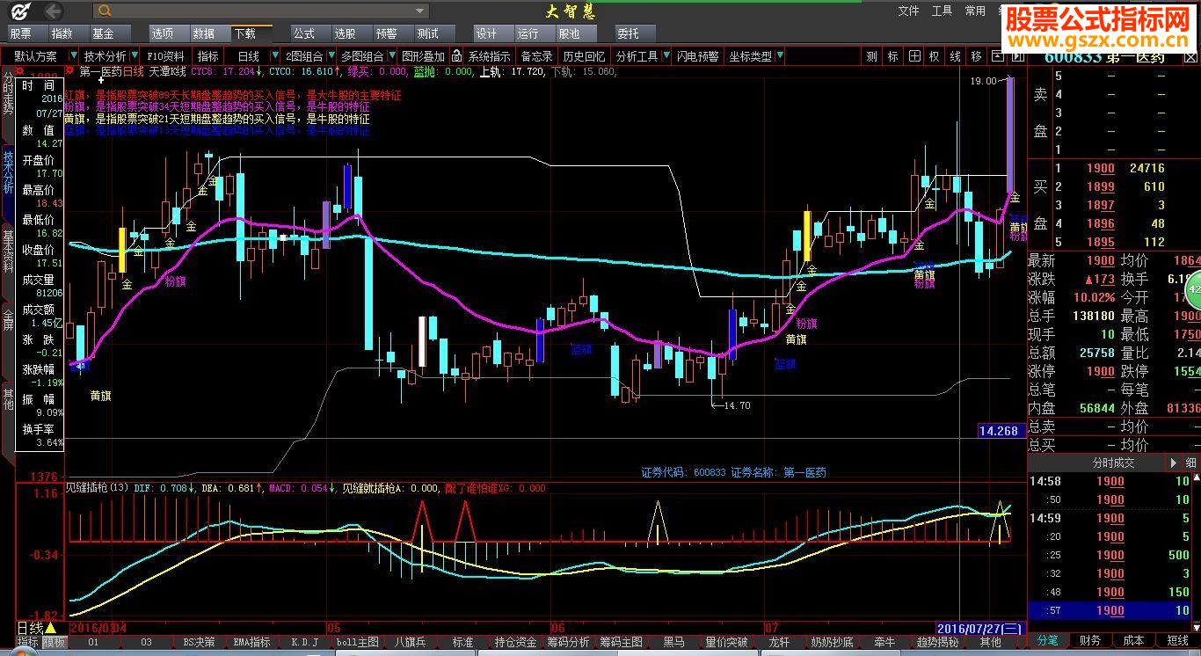The width and height of the screenshot is (1201, 656).
Task: Click the crosshair grid icon in chart toolbar
Action: point(915,56)
